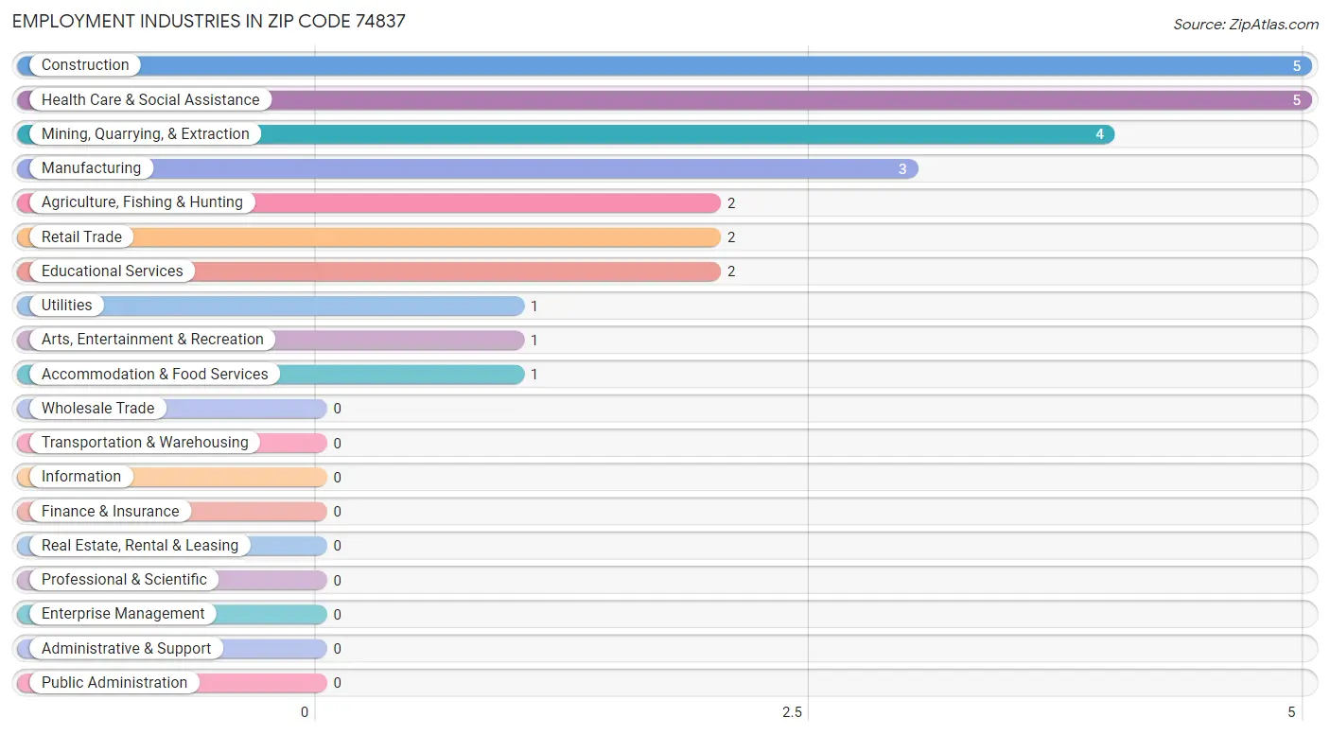Select the Agriculture, Fishing & Hunting label
The height and width of the screenshot is (735, 1330).
tap(142, 202)
